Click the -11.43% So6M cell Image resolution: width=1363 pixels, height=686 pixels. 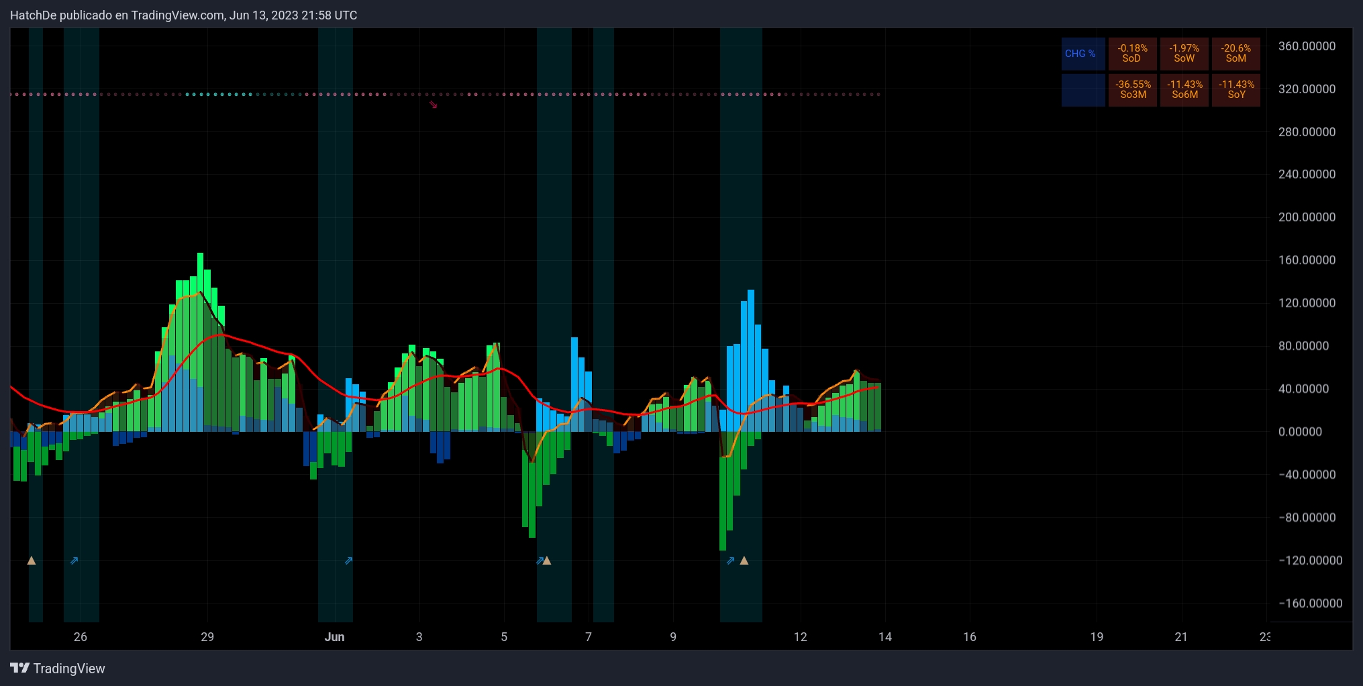[x=1184, y=90]
